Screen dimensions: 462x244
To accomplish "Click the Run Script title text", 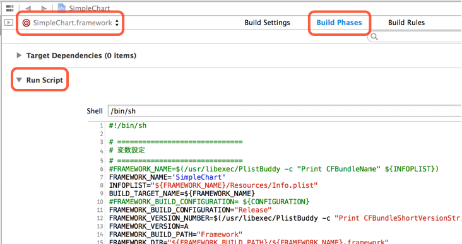I will point(44,80).
